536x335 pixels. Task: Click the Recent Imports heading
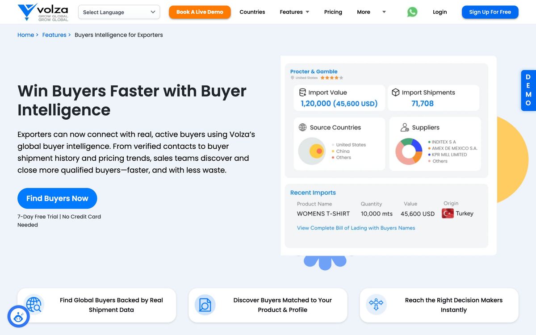tap(313, 193)
